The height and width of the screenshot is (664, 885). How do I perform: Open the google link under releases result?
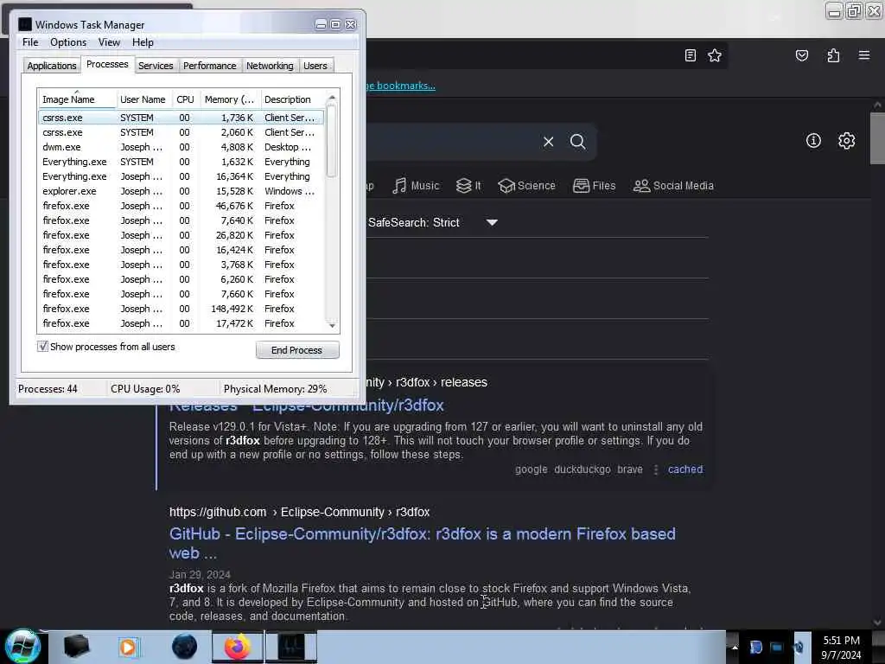click(x=532, y=469)
